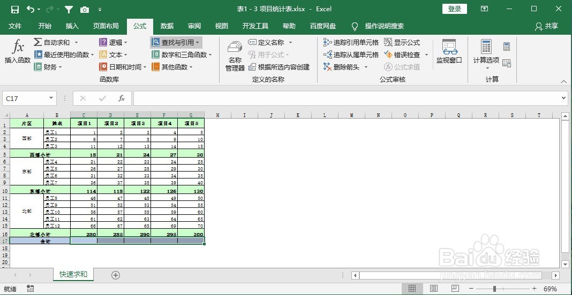The width and height of the screenshot is (572, 295).
Task: Click Calculate Sheet icon
Action: 506,63
